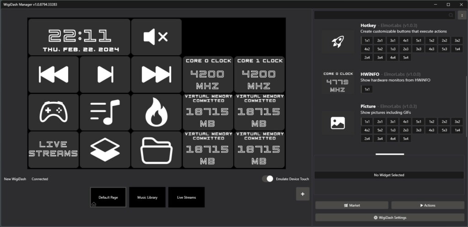Viewport: 468px width, 227px height.
Task: Open the stacked layers icon widget
Action: coord(105,150)
